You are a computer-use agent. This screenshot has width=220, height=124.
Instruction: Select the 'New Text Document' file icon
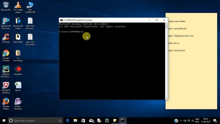30,40
